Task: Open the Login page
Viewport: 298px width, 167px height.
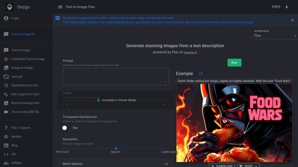Action: pos(15,18)
